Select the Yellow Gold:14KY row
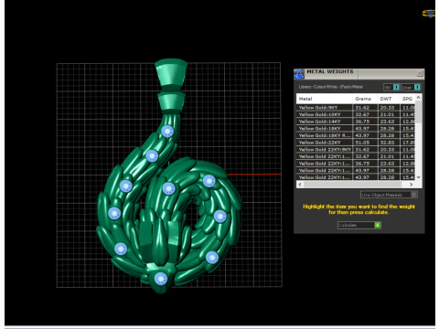 click(356, 122)
